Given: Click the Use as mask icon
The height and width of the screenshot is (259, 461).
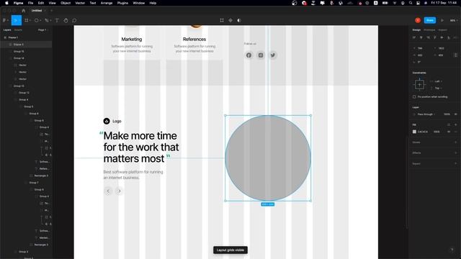Looking at the screenshot, I should tap(239, 20).
